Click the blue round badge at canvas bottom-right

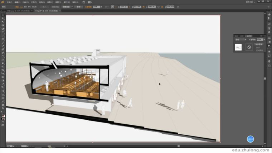251,139
